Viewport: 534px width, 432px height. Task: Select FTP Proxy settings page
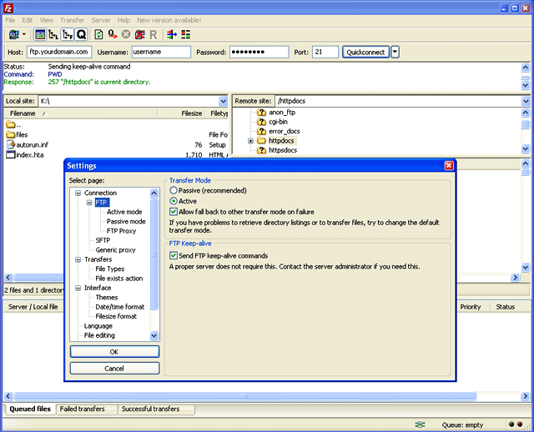121,231
